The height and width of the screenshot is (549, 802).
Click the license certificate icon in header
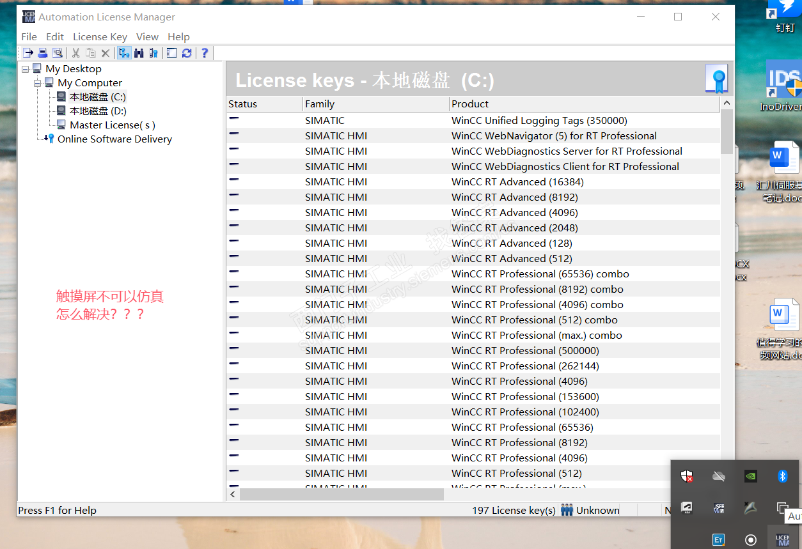(x=717, y=79)
